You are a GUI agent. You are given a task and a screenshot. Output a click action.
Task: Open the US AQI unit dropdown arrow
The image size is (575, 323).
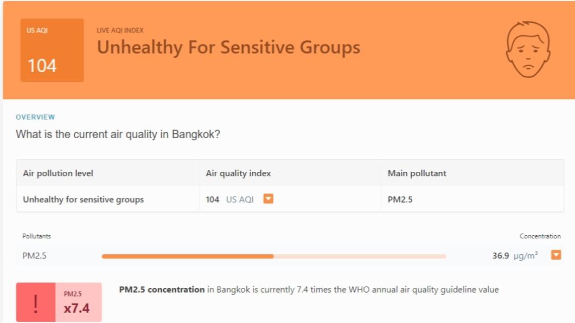(x=269, y=199)
